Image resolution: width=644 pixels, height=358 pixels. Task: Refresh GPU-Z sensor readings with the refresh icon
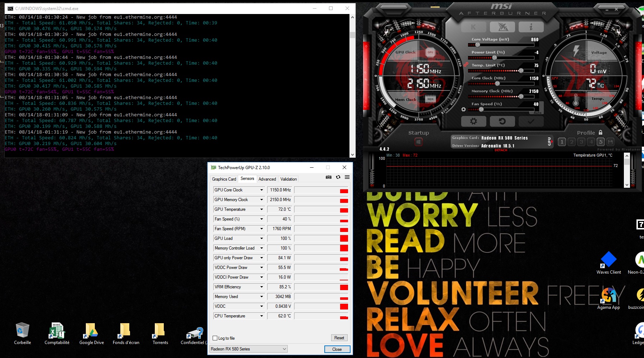pyautogui.click(x=338, y=177)
